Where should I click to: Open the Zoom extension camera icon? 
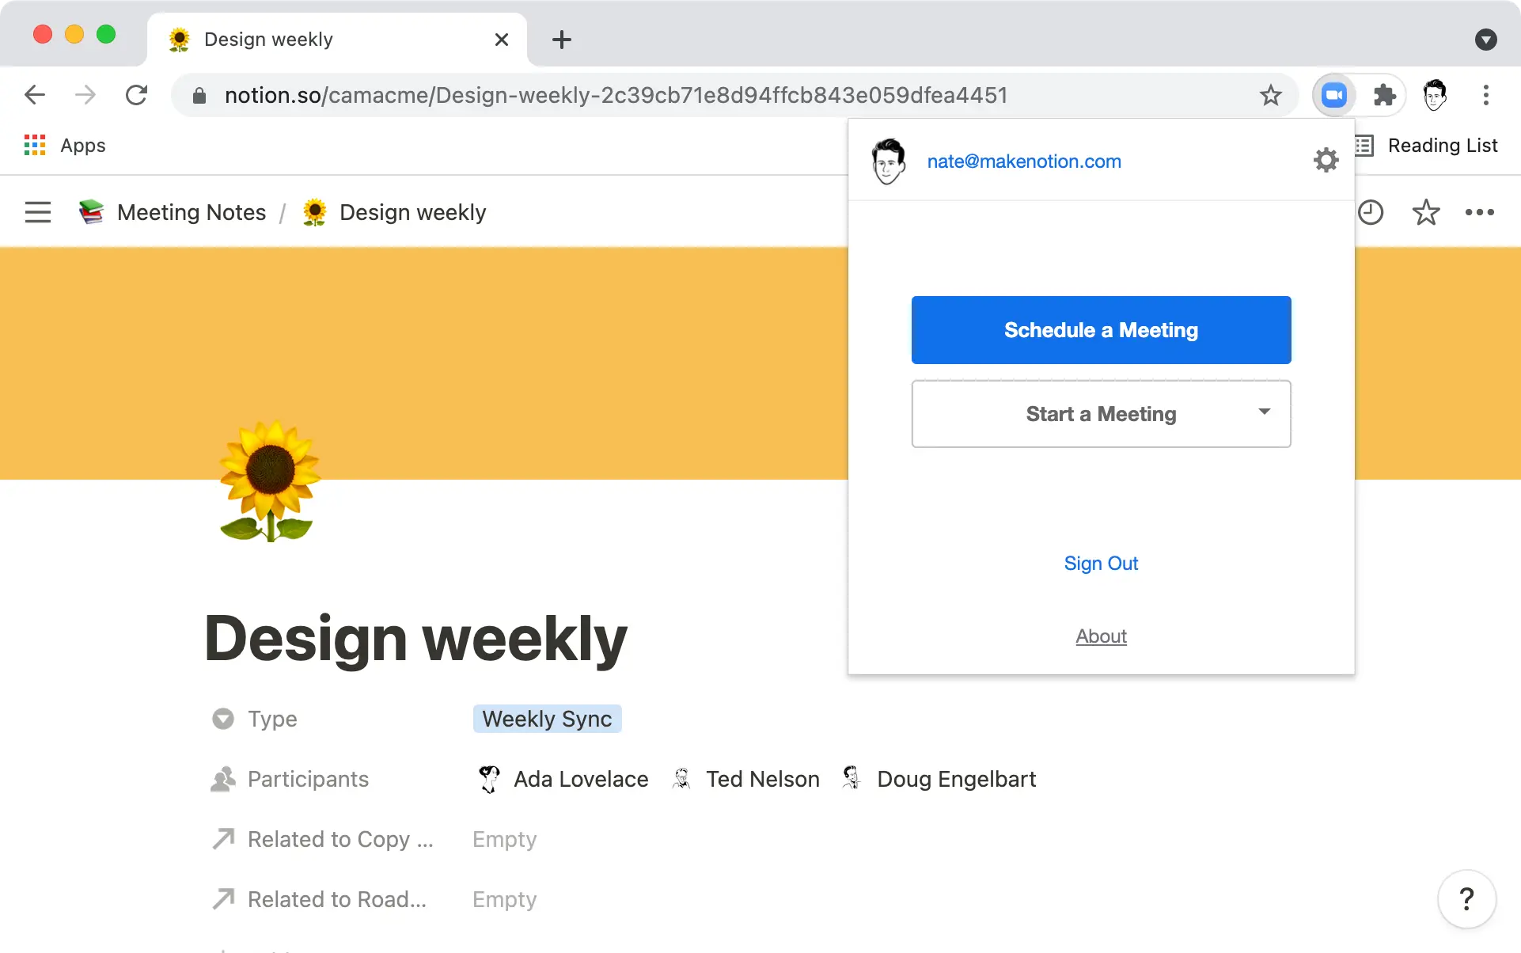pyautogui.click(x=1334, y=94)
